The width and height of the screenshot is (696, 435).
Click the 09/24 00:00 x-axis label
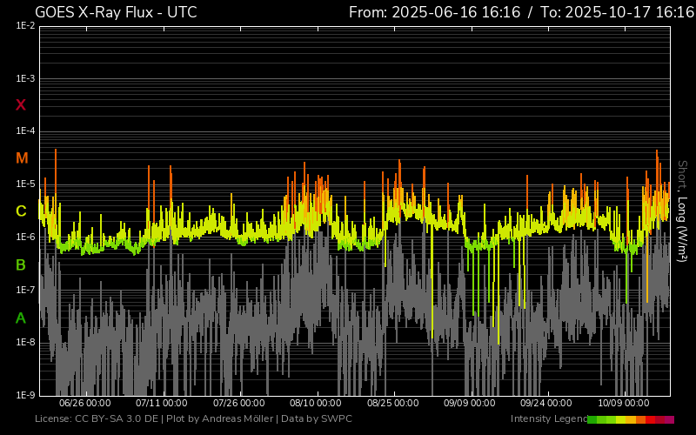[546, 403]
